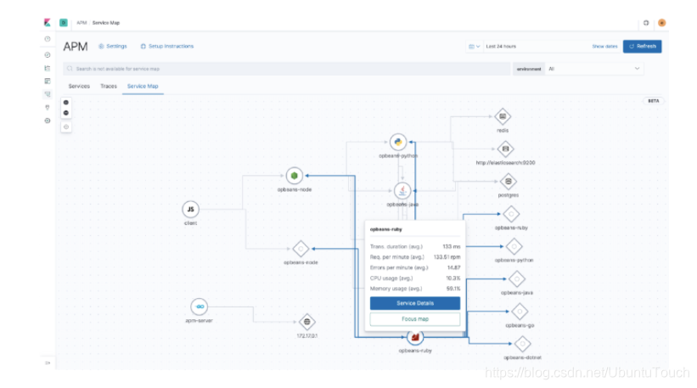Click Focus map button in popover
Image resolution: width=697 pixels, height=388 pixels.
point(415,319)
